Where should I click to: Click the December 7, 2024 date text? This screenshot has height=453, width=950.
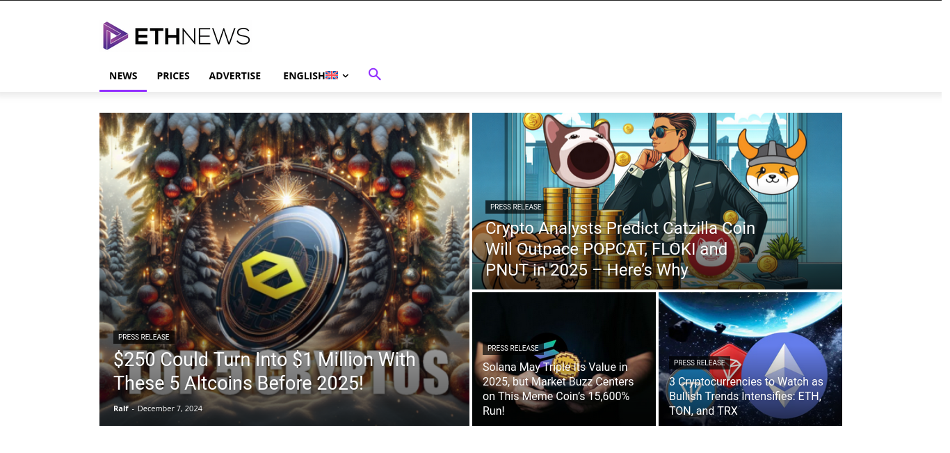(170, 408)
